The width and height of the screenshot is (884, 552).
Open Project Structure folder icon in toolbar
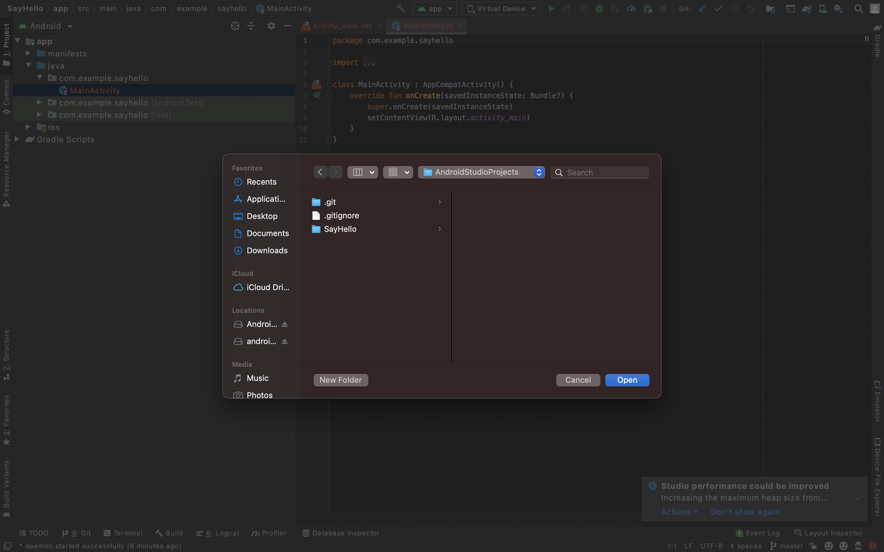770,8
